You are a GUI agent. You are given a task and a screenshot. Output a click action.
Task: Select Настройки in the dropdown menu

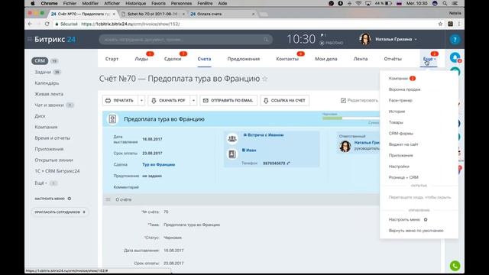tap(399, 167)
